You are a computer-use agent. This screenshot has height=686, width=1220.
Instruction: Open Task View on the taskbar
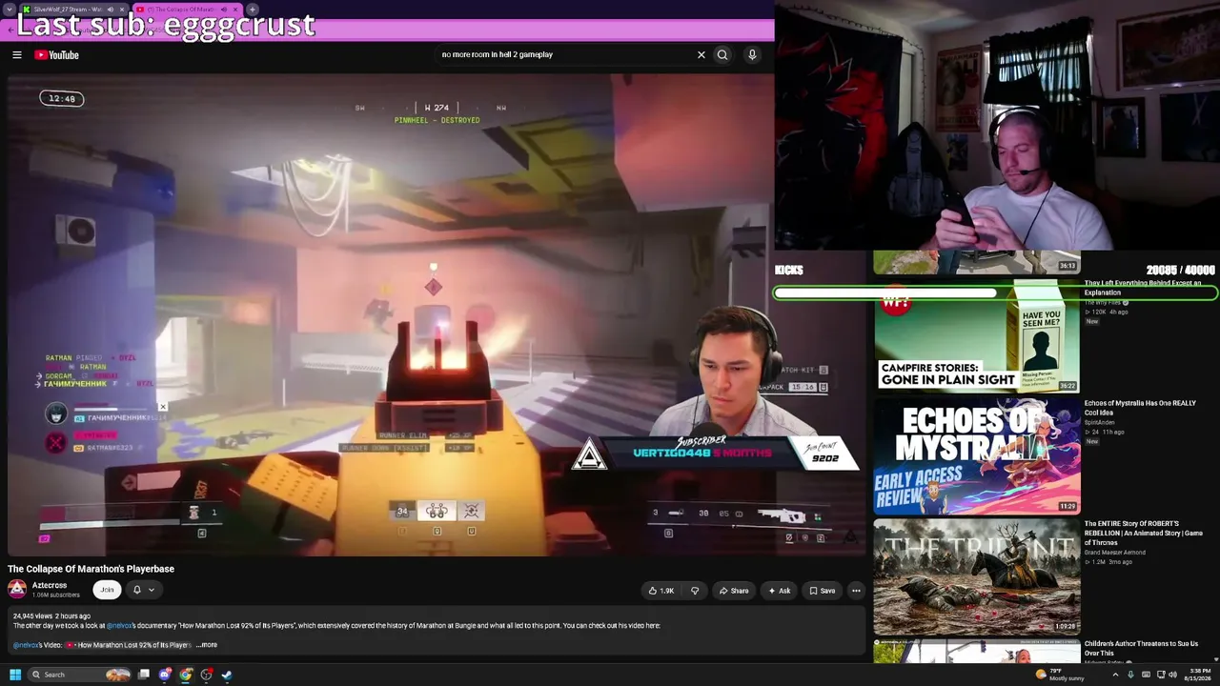[144, 675]
